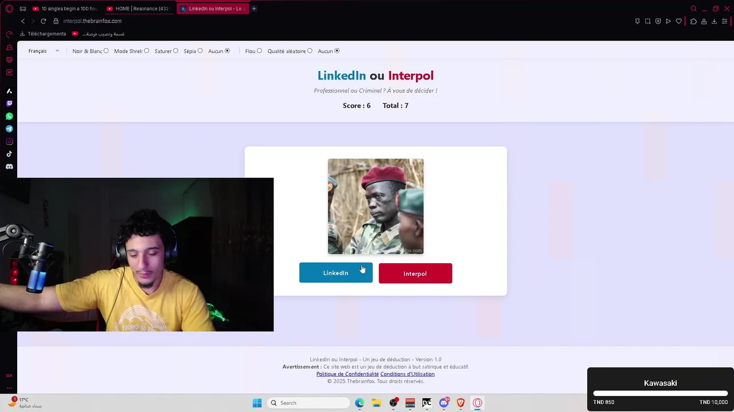Open the ad blocker shield icon
Screen dimensions: 734x412
658,21
